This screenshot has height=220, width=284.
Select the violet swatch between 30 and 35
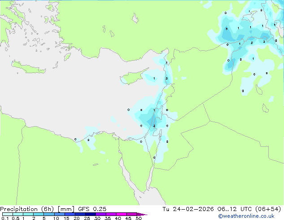click(x=100, y=214)
